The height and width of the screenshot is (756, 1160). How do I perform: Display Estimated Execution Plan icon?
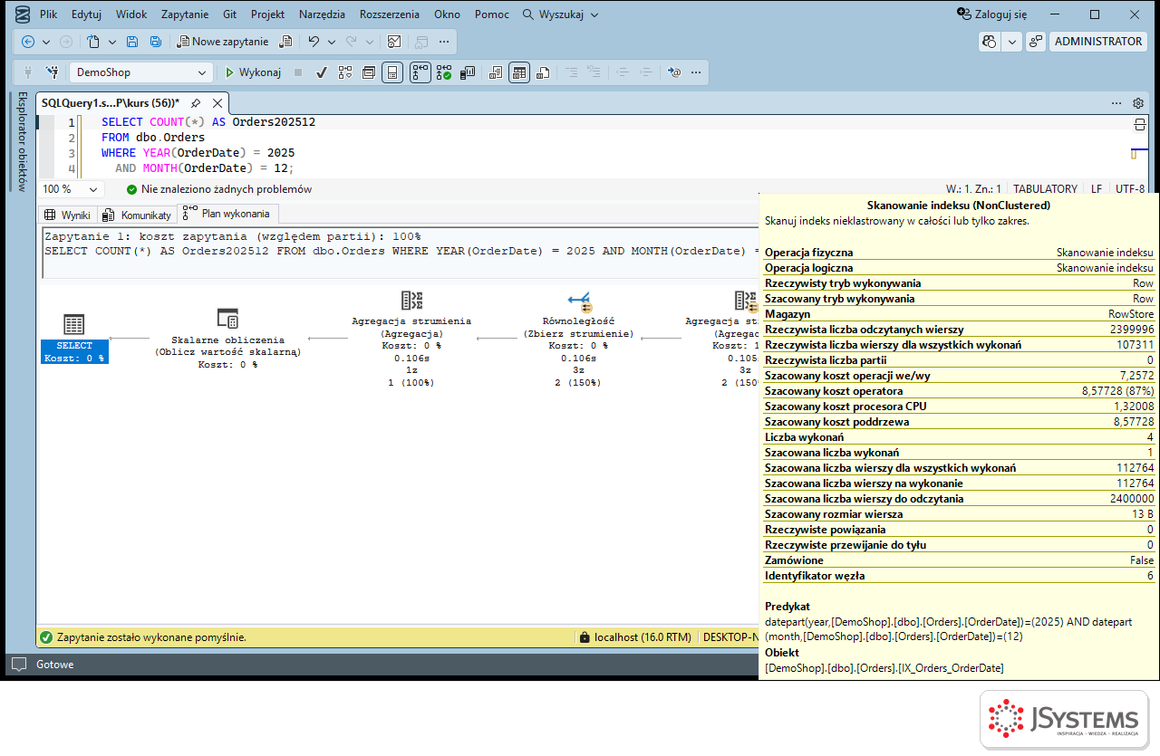345,72
